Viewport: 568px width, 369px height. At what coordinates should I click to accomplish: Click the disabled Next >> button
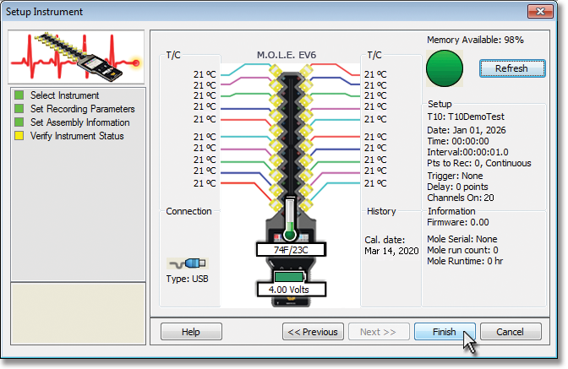(x=379, y=331)
